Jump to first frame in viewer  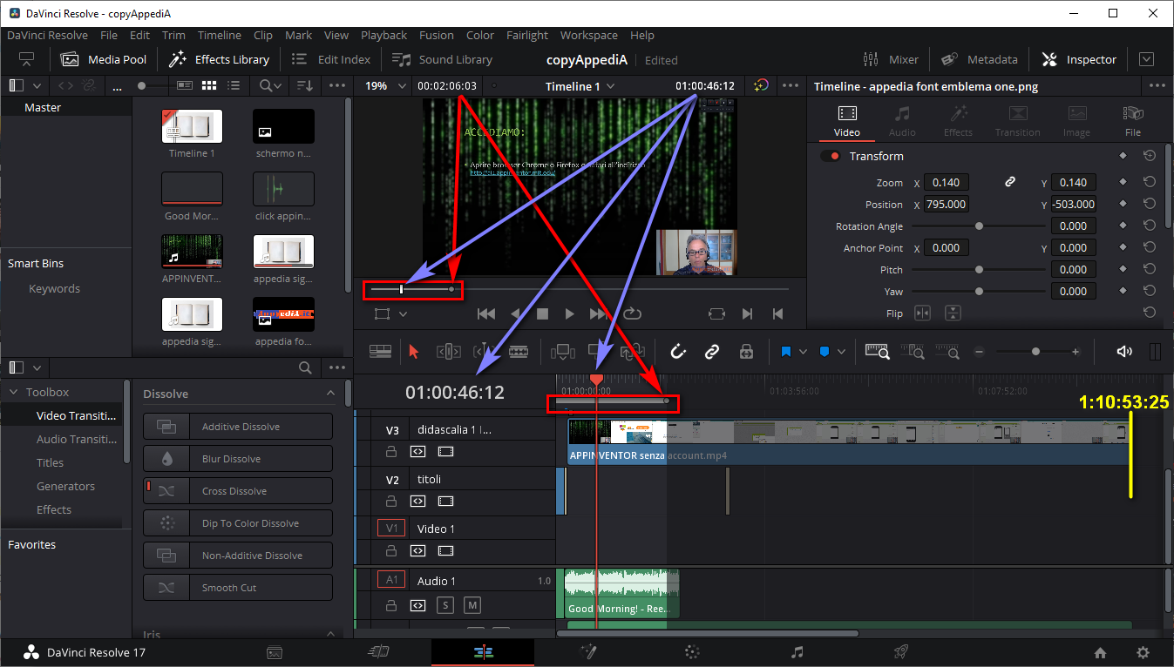[x=486, y=313]
